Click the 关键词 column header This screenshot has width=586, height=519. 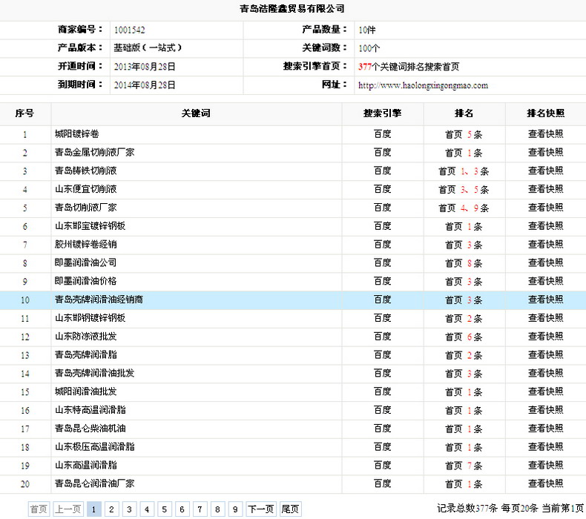196,113
